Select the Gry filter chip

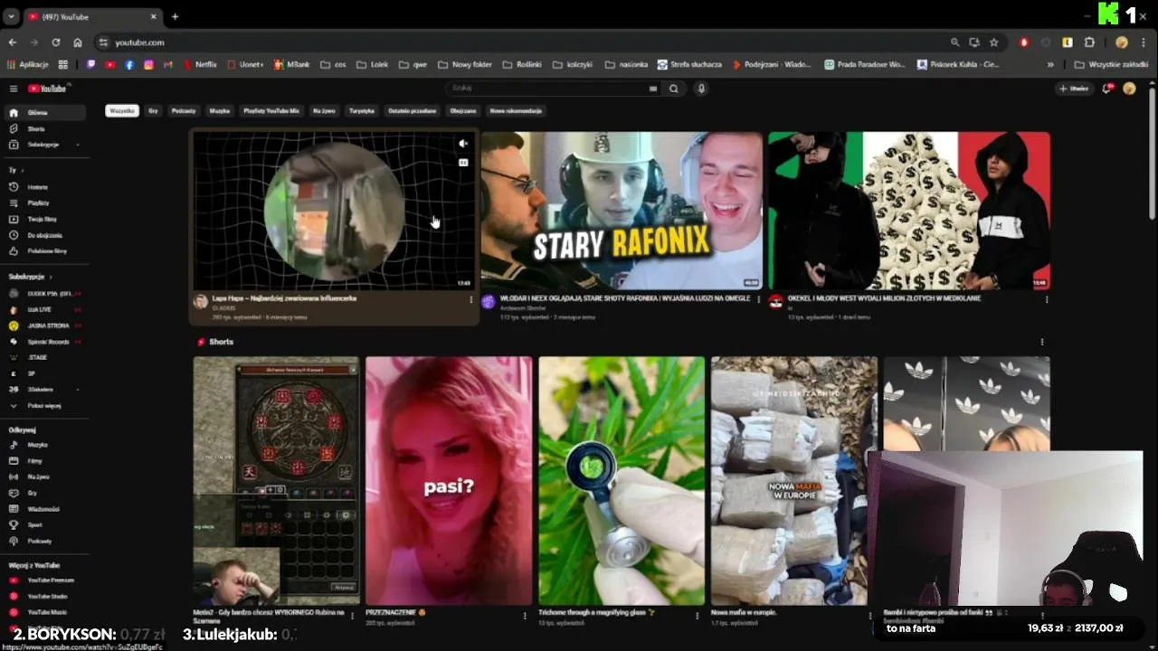[153, 110]
